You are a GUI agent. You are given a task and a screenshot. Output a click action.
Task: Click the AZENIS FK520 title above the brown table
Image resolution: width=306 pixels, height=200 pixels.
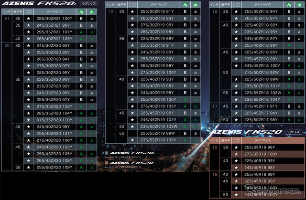click(247, 132)
